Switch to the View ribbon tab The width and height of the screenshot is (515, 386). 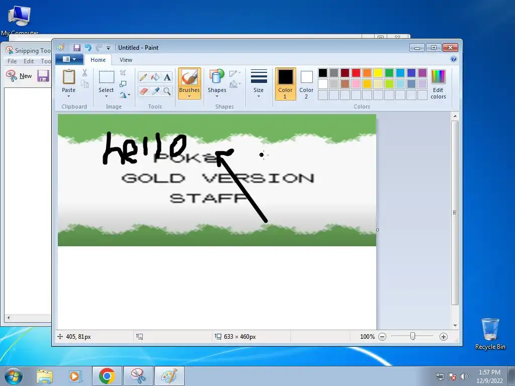126,60
